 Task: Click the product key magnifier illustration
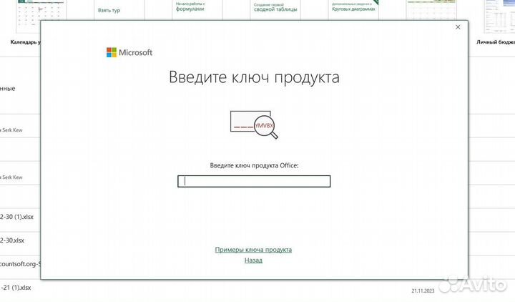click(254, 125)
